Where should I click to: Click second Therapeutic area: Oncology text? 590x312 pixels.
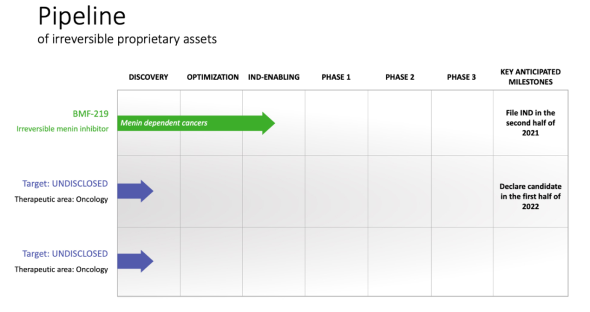click(61, 269)
